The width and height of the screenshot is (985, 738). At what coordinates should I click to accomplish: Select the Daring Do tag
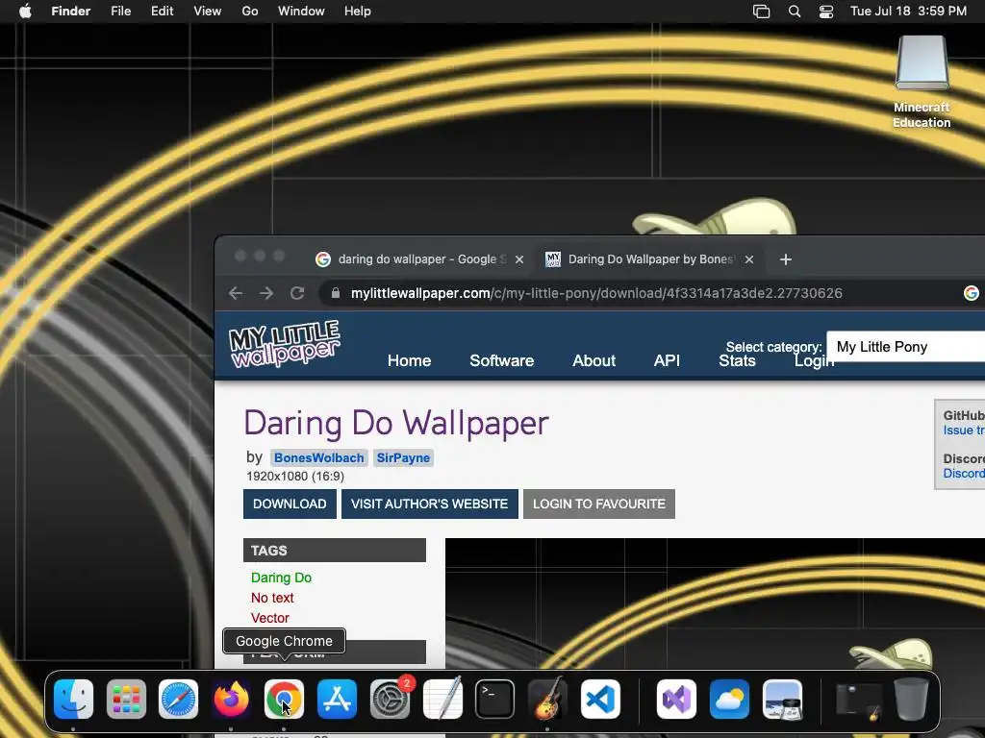click(x=281, y=578)
